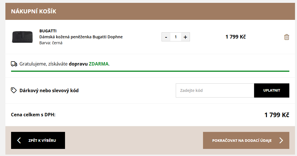This screenshot has width=297, height=156.
Task: Click into the Zadejte kód field
Action: point(215,90)
